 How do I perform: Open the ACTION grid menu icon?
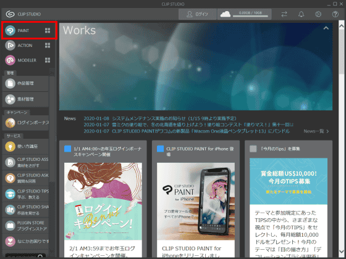click(x=48, y=46)
